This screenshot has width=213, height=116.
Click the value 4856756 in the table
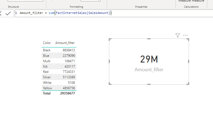tap(69, 88)
